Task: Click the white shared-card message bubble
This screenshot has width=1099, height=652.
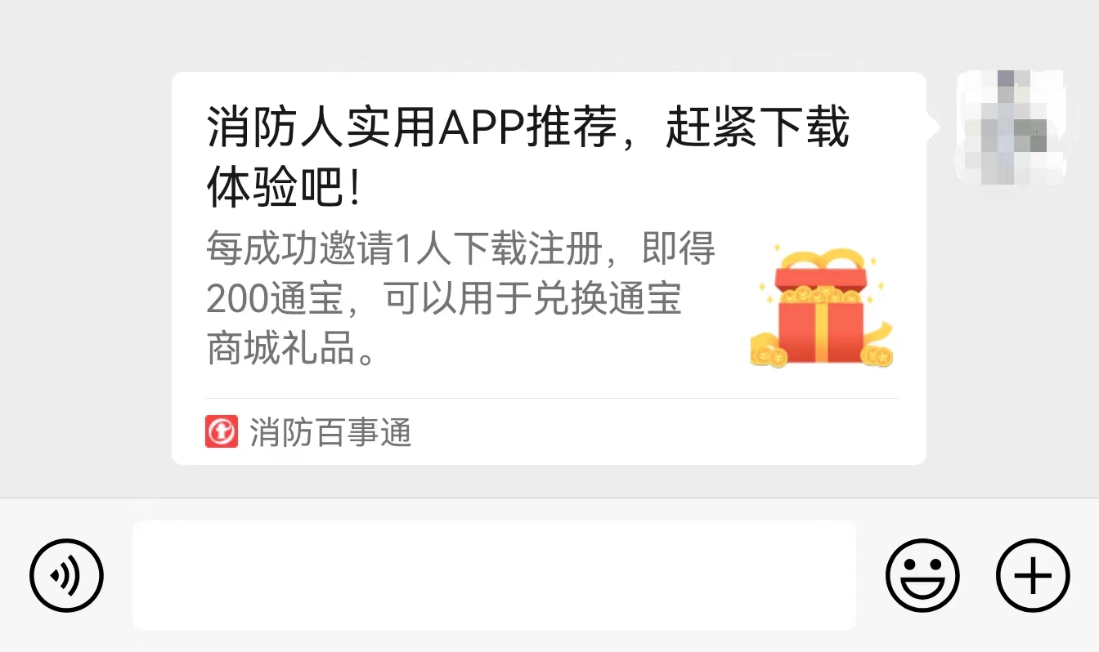Action: click(x=549, y=268)
